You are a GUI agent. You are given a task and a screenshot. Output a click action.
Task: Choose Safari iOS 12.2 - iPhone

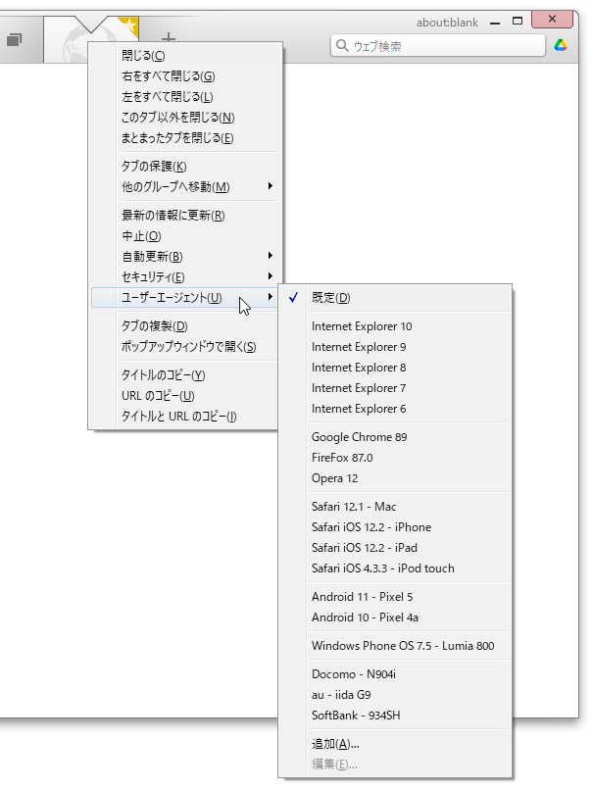coord(394,527)
